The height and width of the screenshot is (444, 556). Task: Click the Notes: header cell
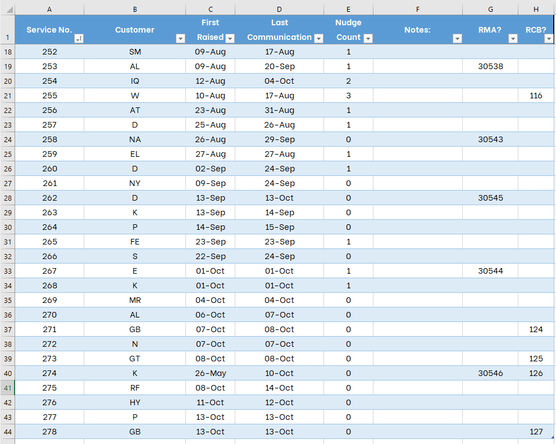point(418,30)
